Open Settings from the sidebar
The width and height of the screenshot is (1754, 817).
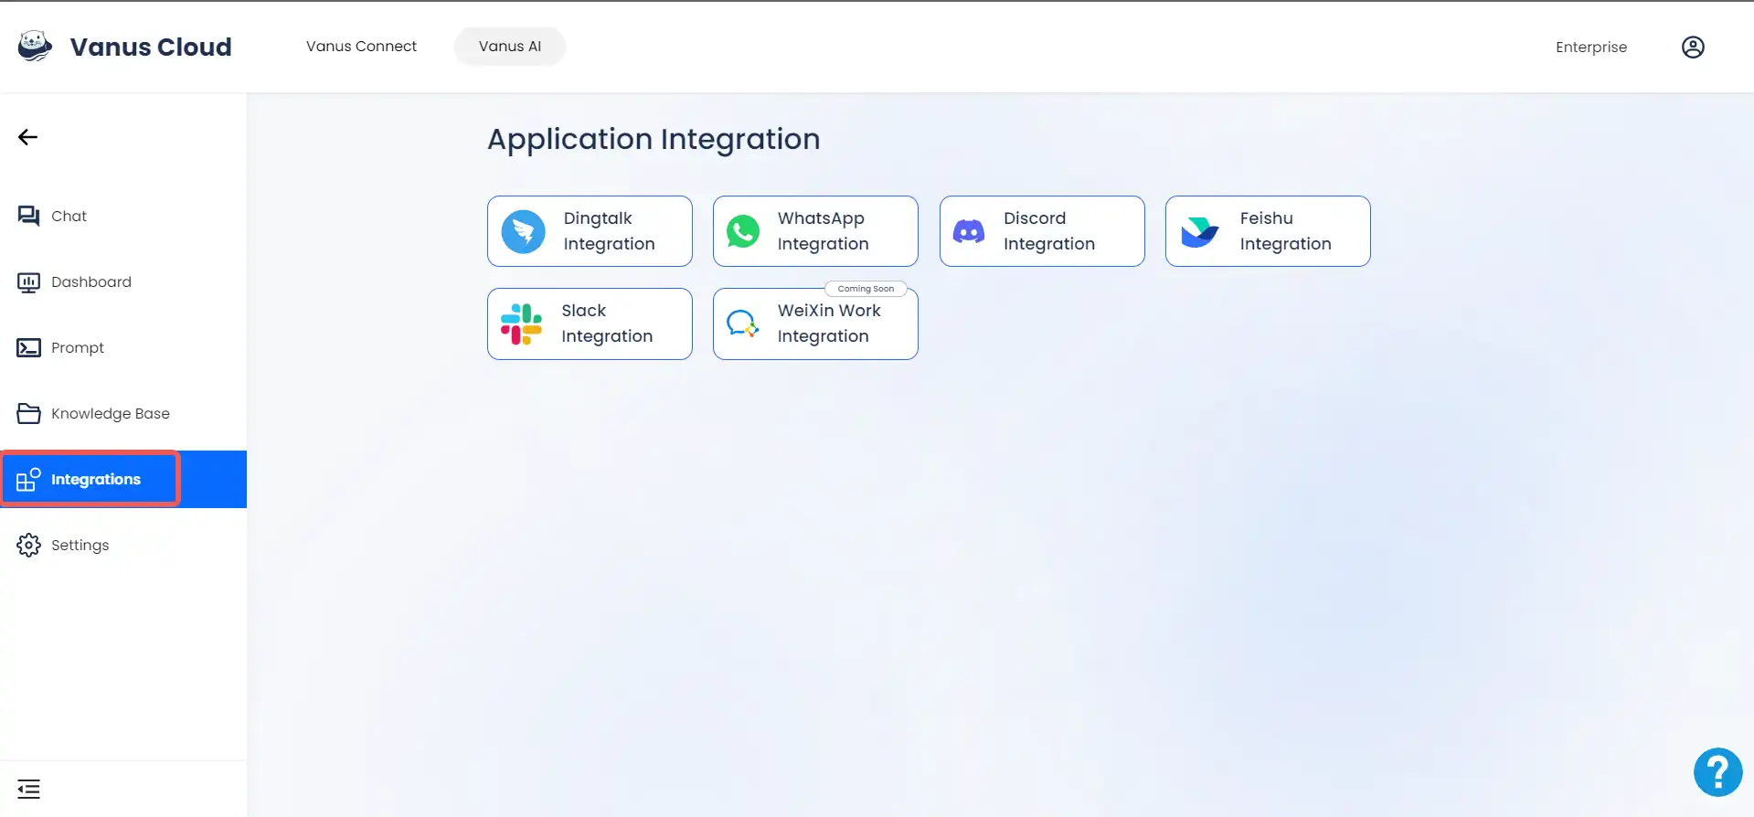123,546
